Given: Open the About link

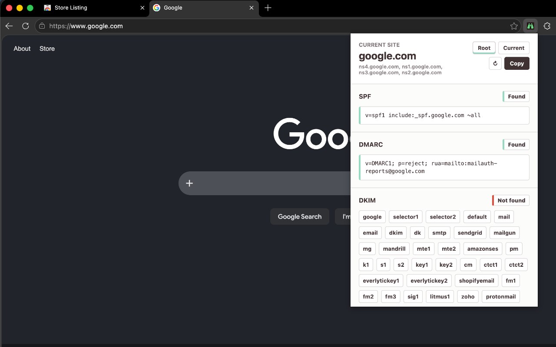Looking at the screenshot, I should tap(22, 49).
